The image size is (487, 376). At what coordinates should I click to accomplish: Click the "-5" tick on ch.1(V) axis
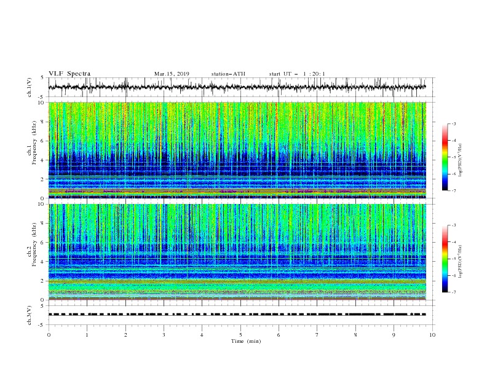(41, 97)
